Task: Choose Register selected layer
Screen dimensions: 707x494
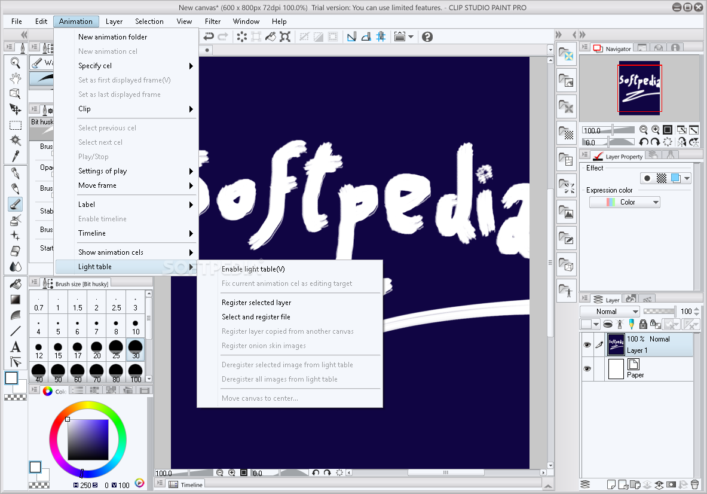Action: pyautogui.click(x=290, y=302)
